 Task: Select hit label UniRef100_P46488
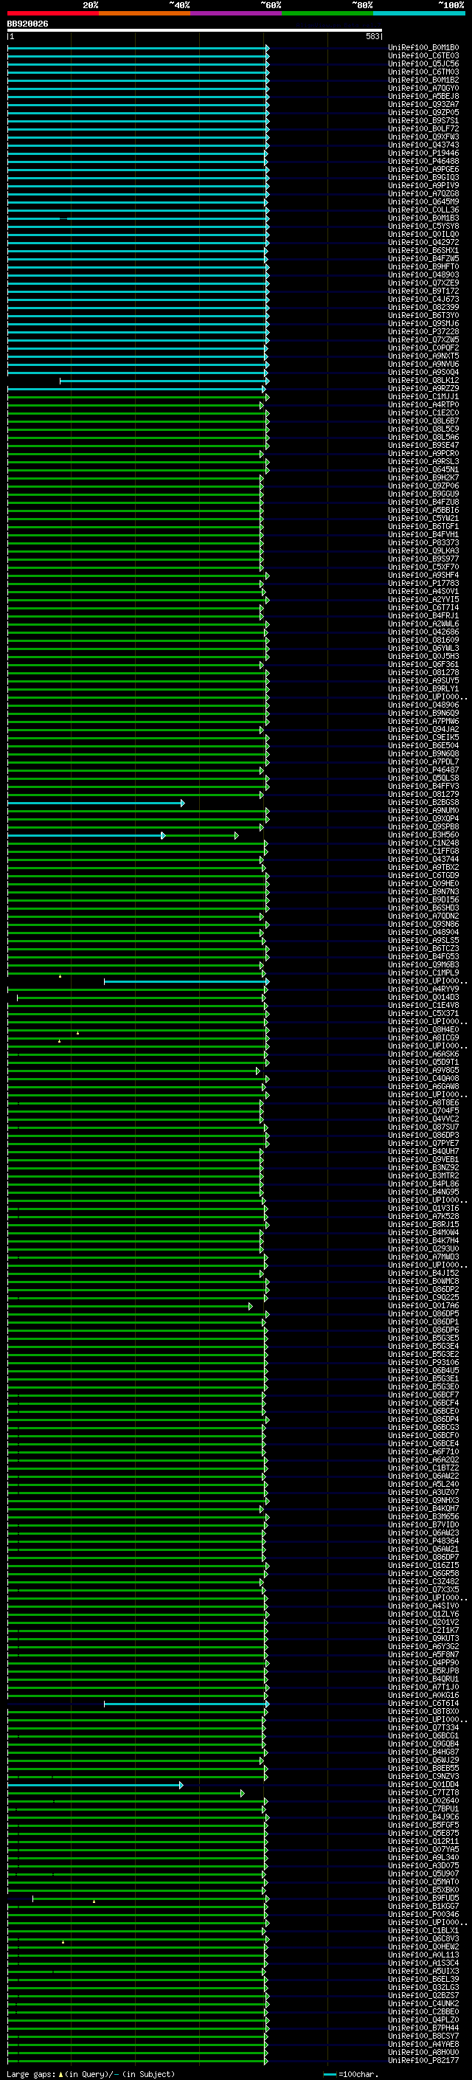(423, 162)
